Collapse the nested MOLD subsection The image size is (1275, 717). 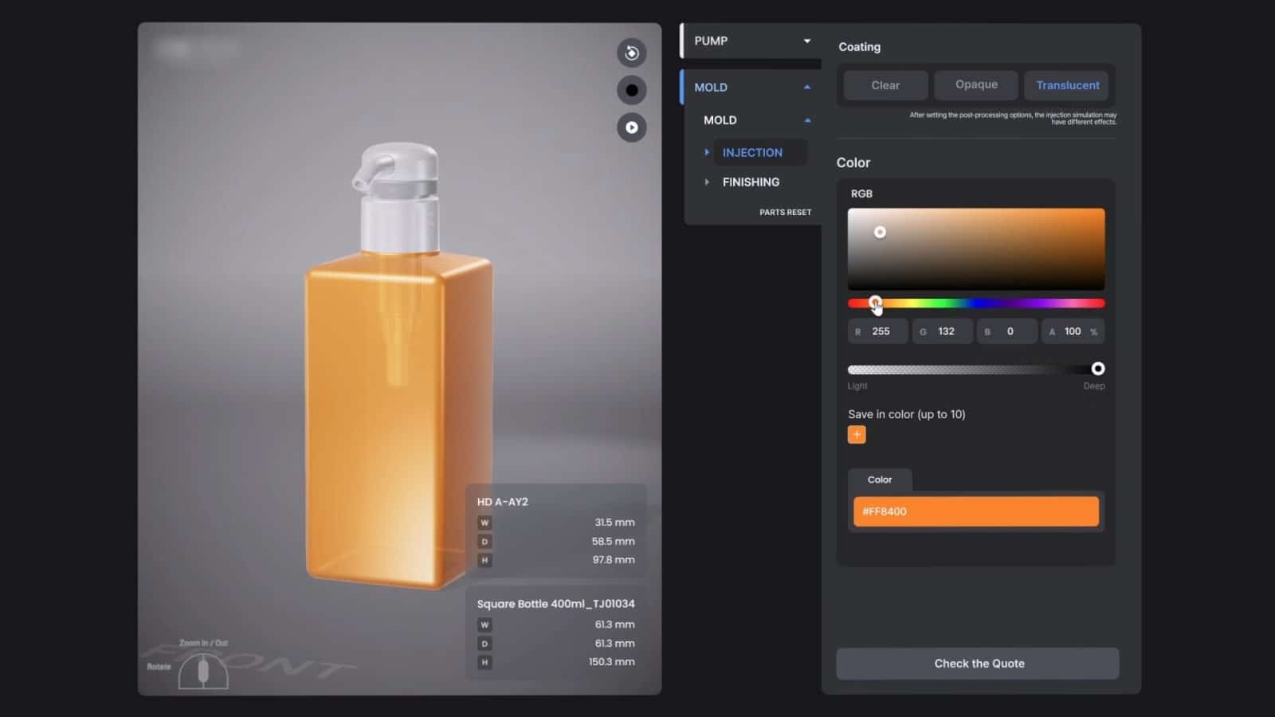(807, 120)
